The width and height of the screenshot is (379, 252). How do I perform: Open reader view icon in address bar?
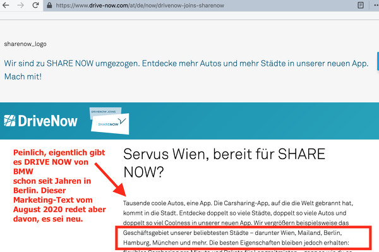click(x=361, y=5)
